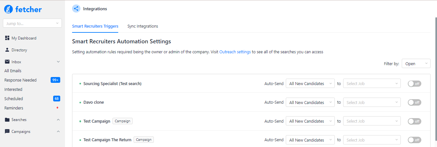The image size is (437, 147).
Task: Click the Test Campaign The Return name
Action: tap(107, 140)
